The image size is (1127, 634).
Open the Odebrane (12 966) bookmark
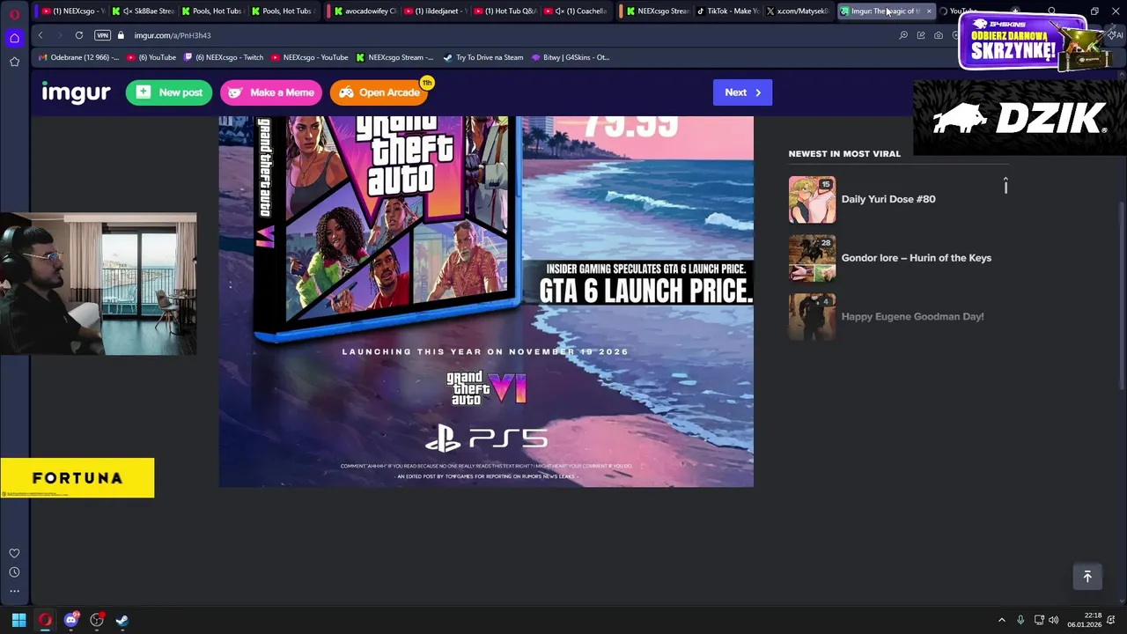(78, 57)
